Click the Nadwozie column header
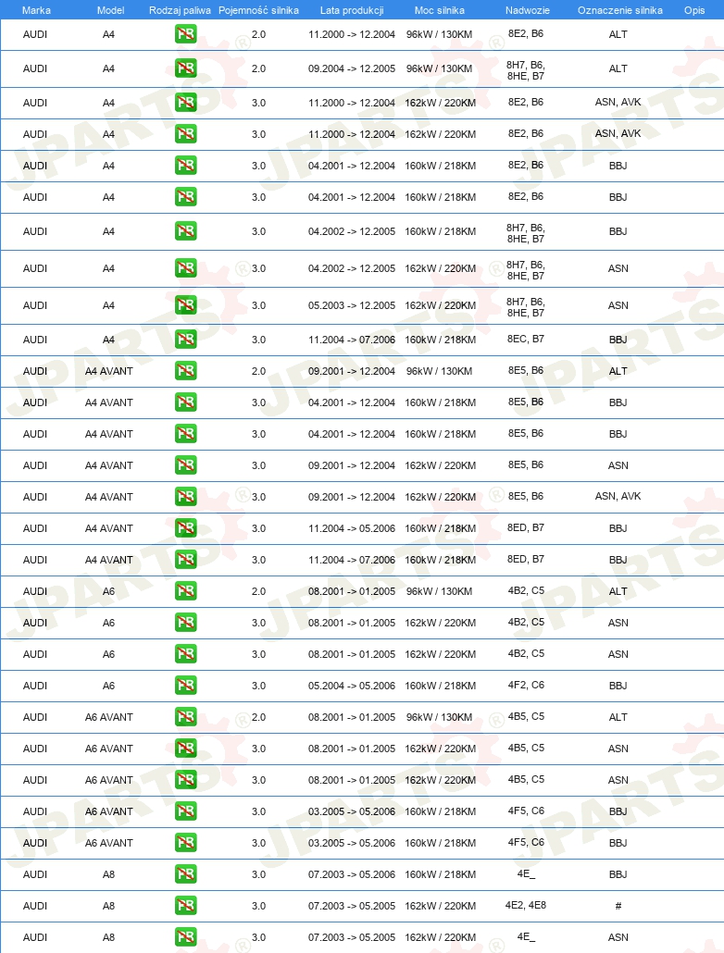The height and width of the screenshot is (953, 724). click(x=528, y=10)
